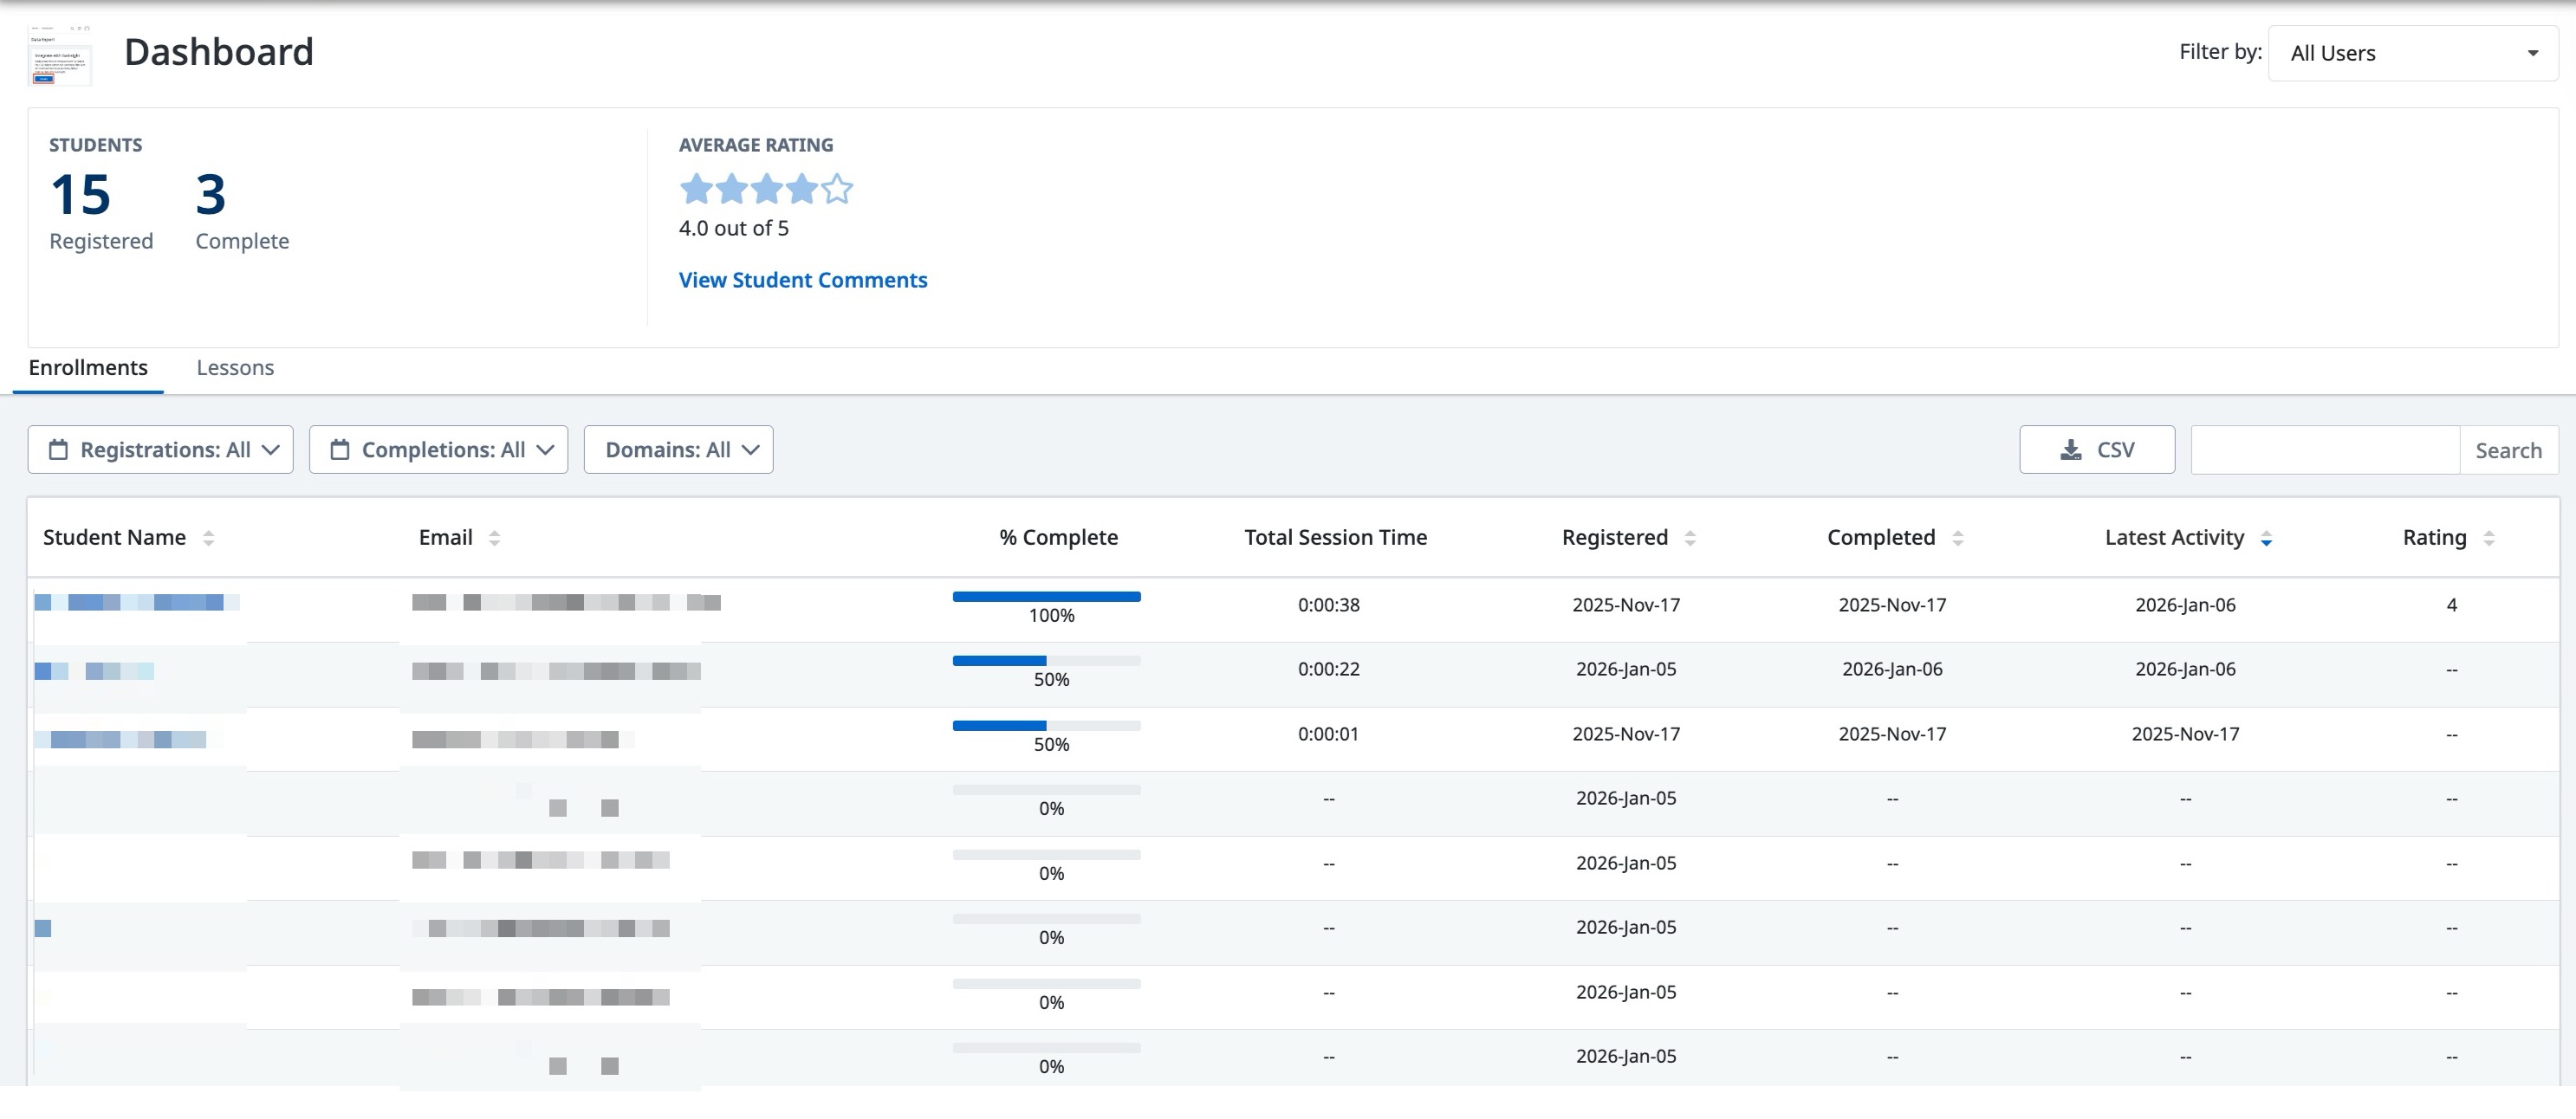2576x1119 pixels.
Task: Switch to the Lessons tab
Action: click(235, 368)
